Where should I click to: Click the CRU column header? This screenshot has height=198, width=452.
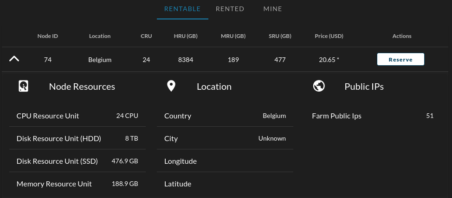146,36
